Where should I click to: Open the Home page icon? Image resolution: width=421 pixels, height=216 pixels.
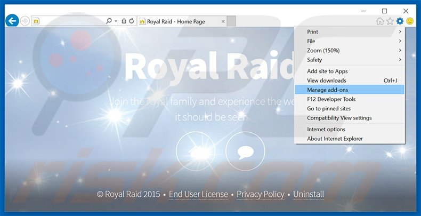tap(379, 21)
